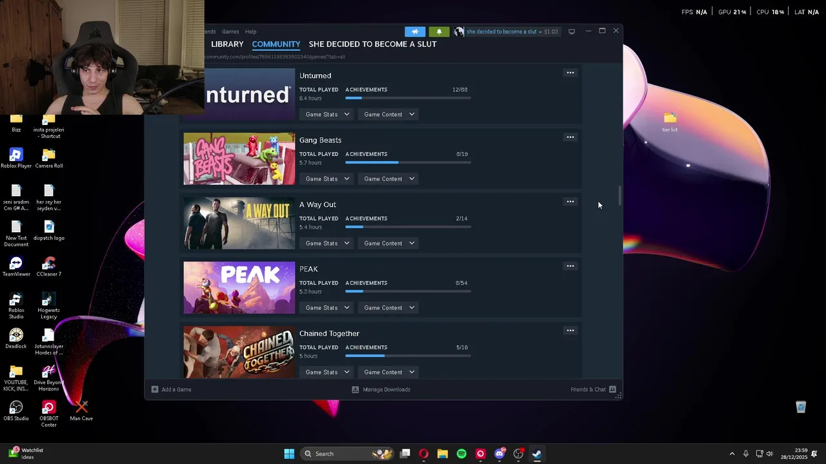This screenshot has height=464, width=826.
Task: Switch to the LIBRARY tab
Action: (x=227, y=44)
